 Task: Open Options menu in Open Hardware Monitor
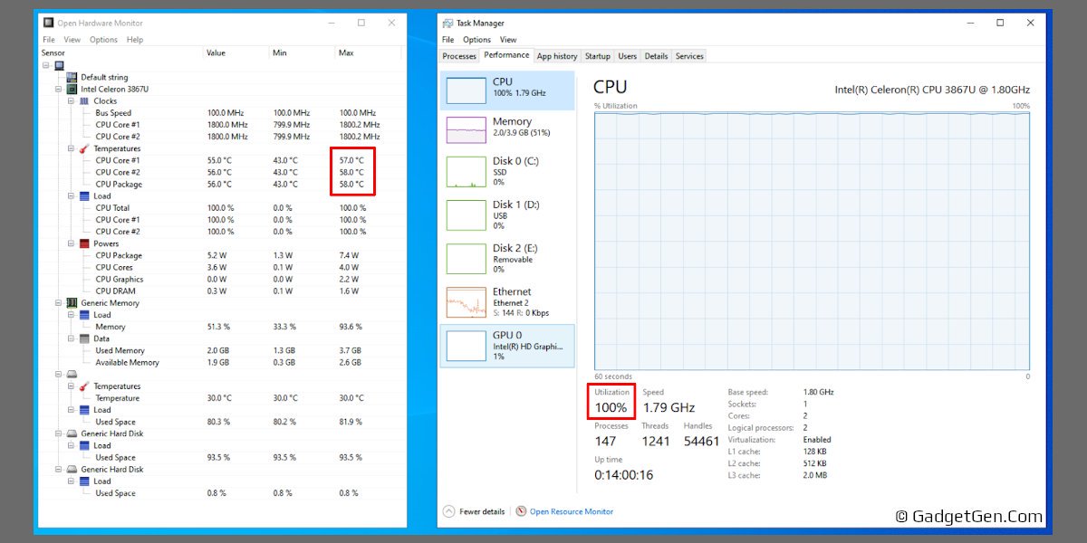point(103,40)
